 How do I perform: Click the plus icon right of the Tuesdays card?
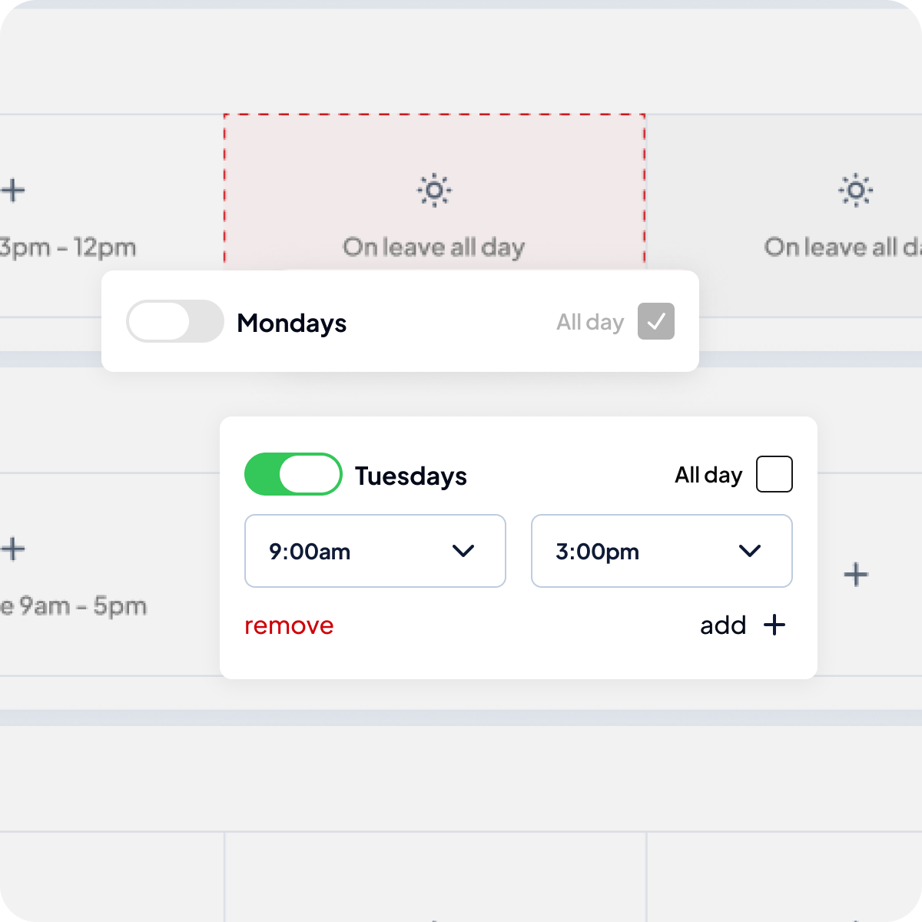[x=855, y=574]
